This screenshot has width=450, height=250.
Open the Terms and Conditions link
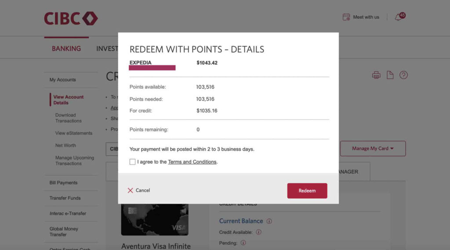tap(192, 162)
